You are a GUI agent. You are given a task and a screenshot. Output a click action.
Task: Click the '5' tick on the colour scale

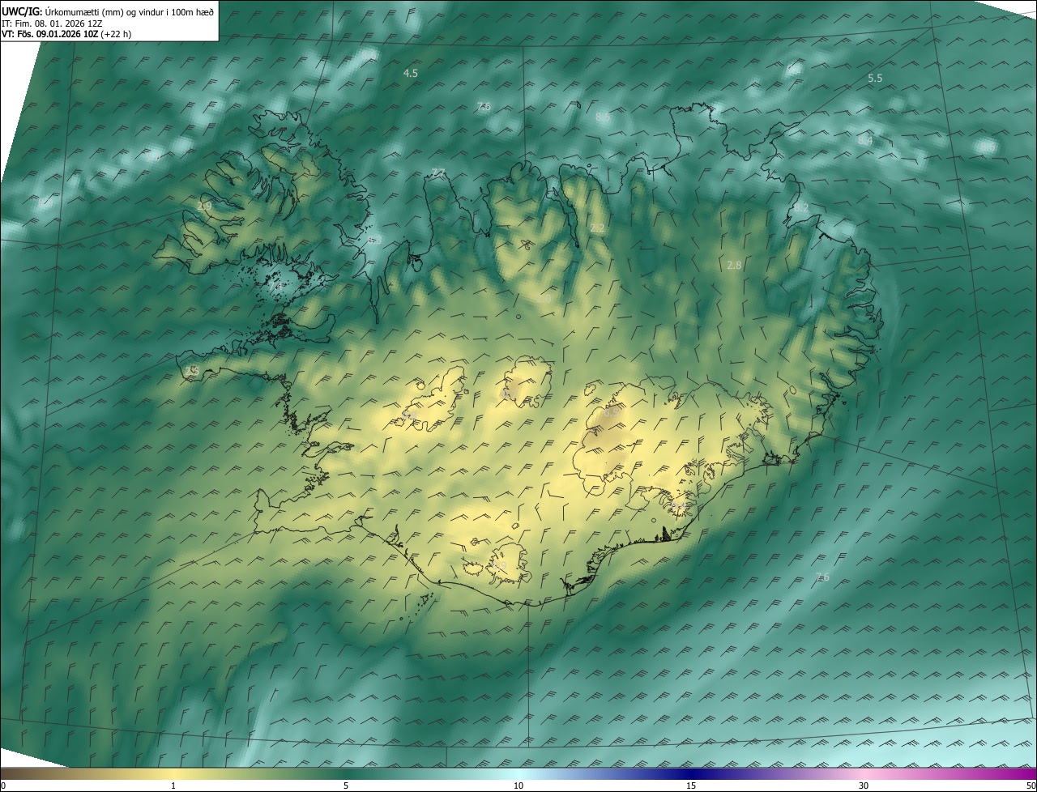(346, 786)
